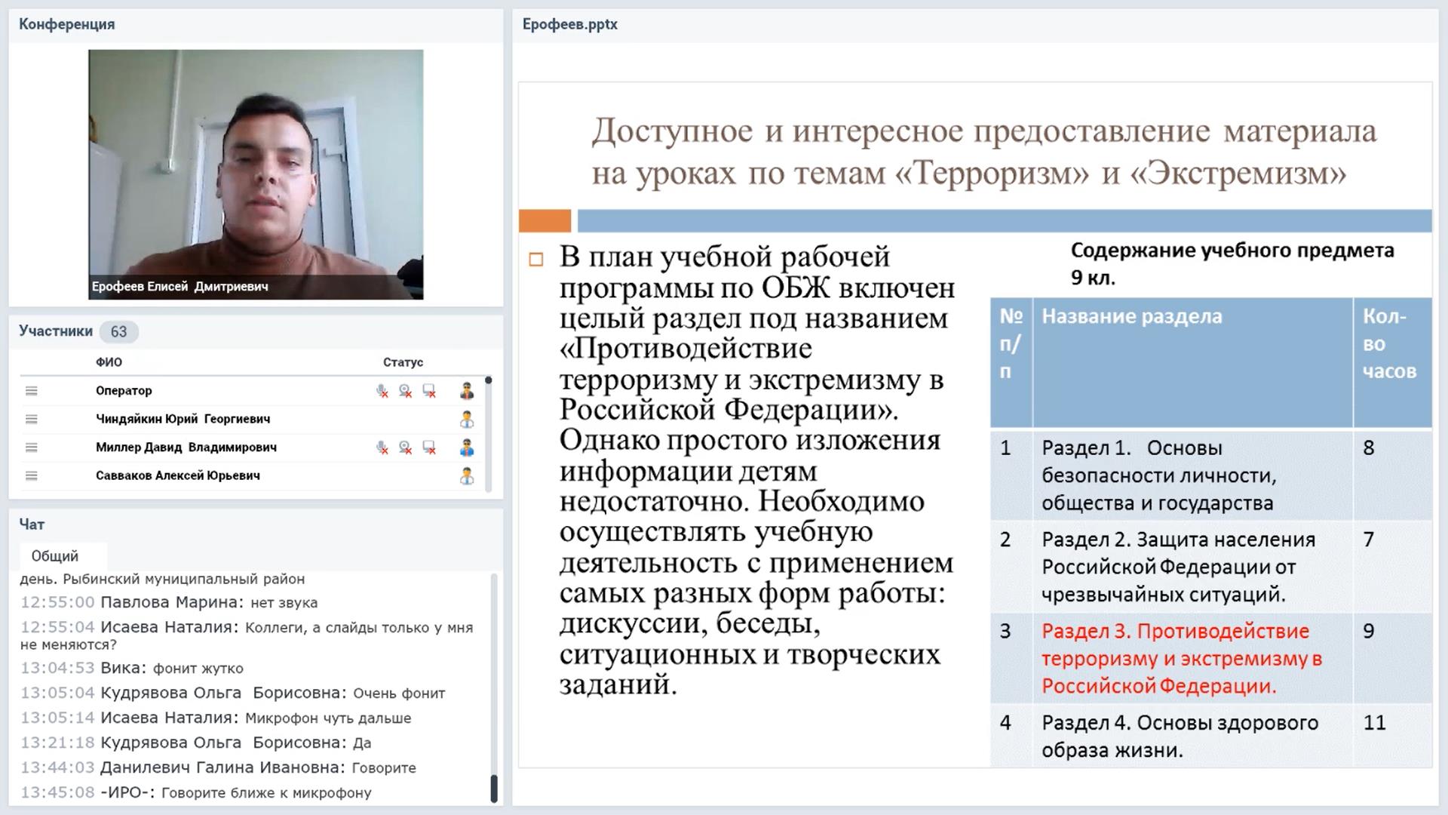Click muted microphone icon of Миллер Давид

point(382,447)
